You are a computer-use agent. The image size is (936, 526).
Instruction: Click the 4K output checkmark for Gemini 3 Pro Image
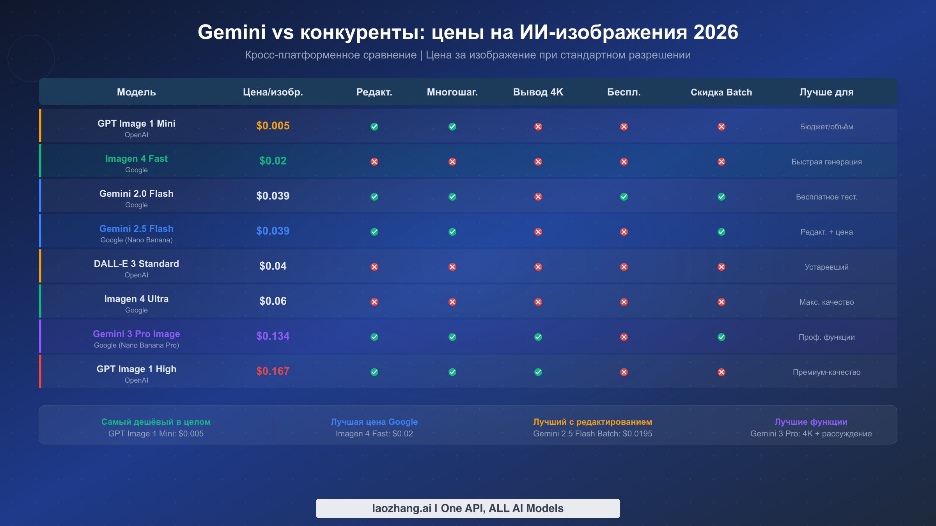pos(538,337)
